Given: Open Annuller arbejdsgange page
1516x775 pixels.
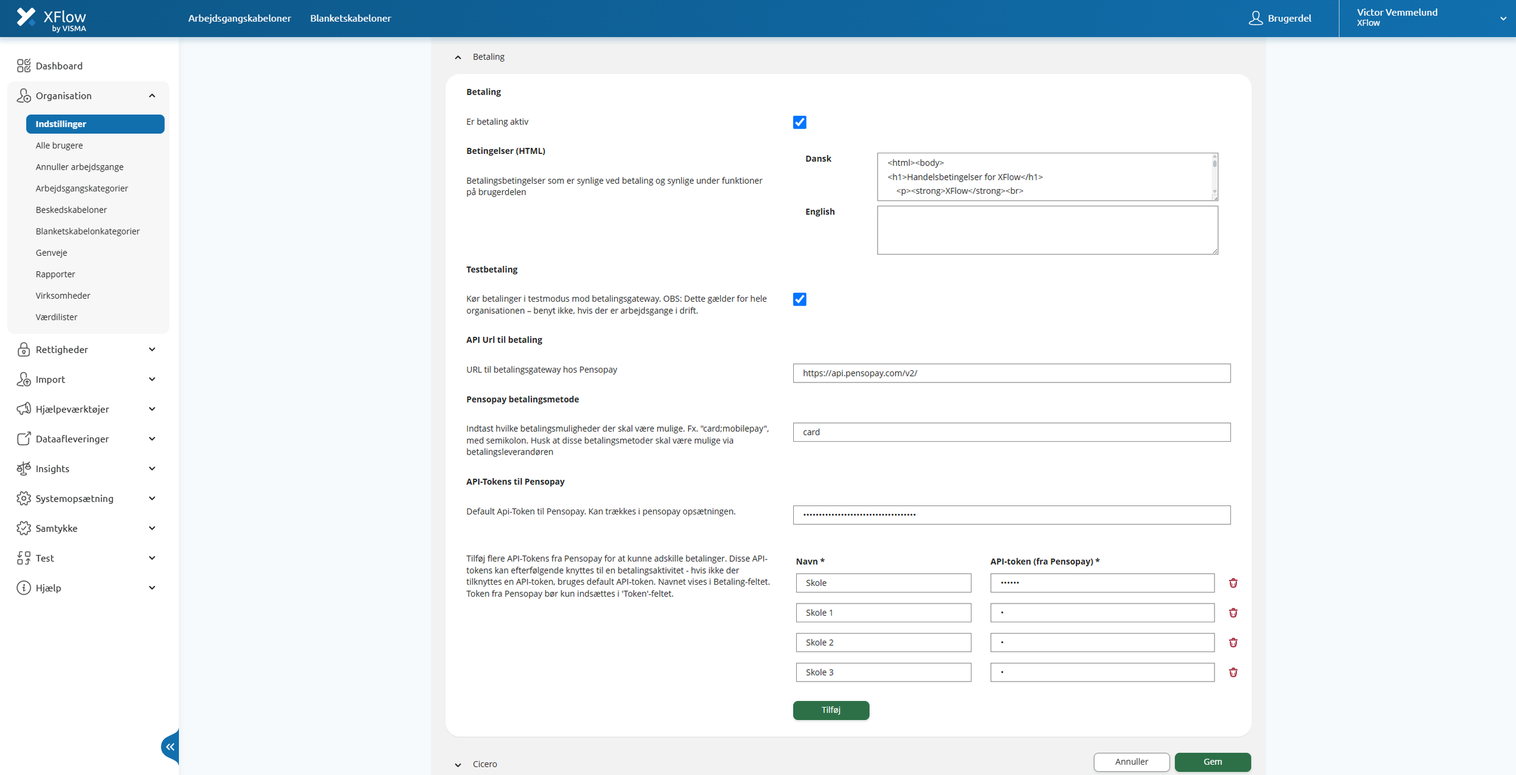Looking at the screenshot, I should [x=79, y=167].
